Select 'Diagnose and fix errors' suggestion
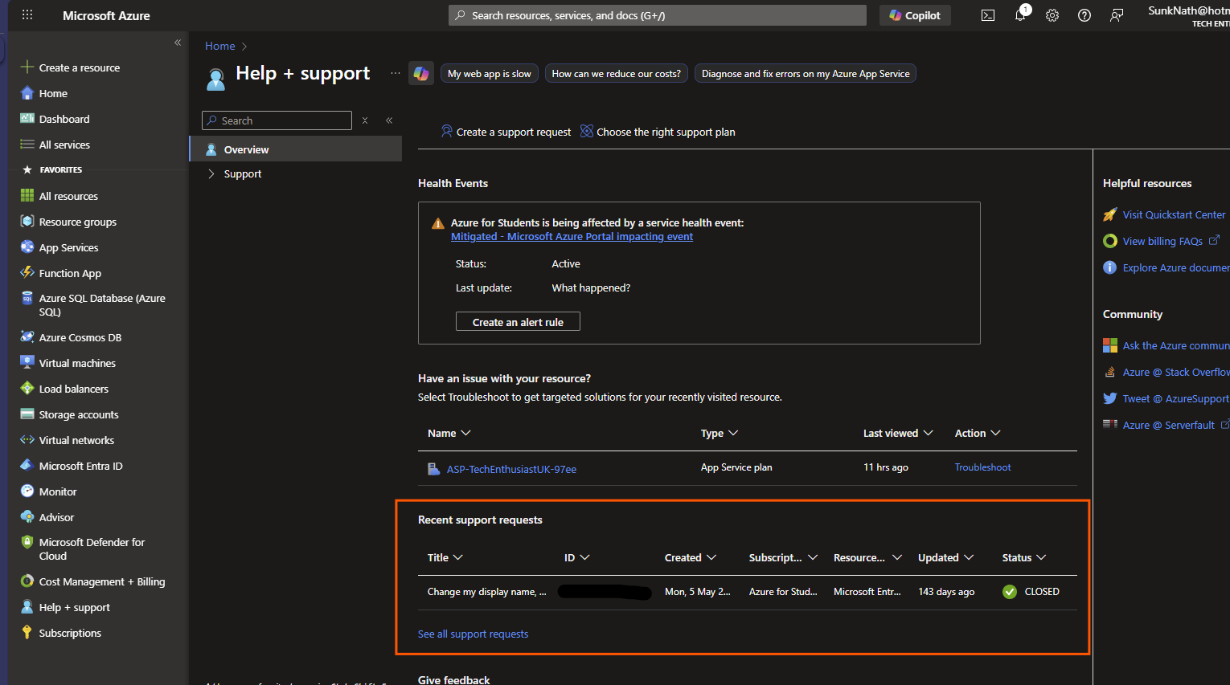Image resolution: width=1230 pixels, height=685 pixels. 806,73
